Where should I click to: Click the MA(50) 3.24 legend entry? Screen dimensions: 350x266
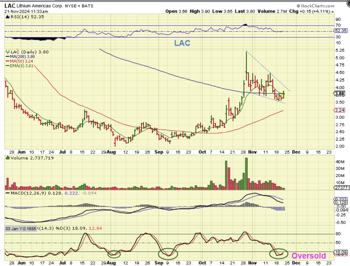click(21, 61)
